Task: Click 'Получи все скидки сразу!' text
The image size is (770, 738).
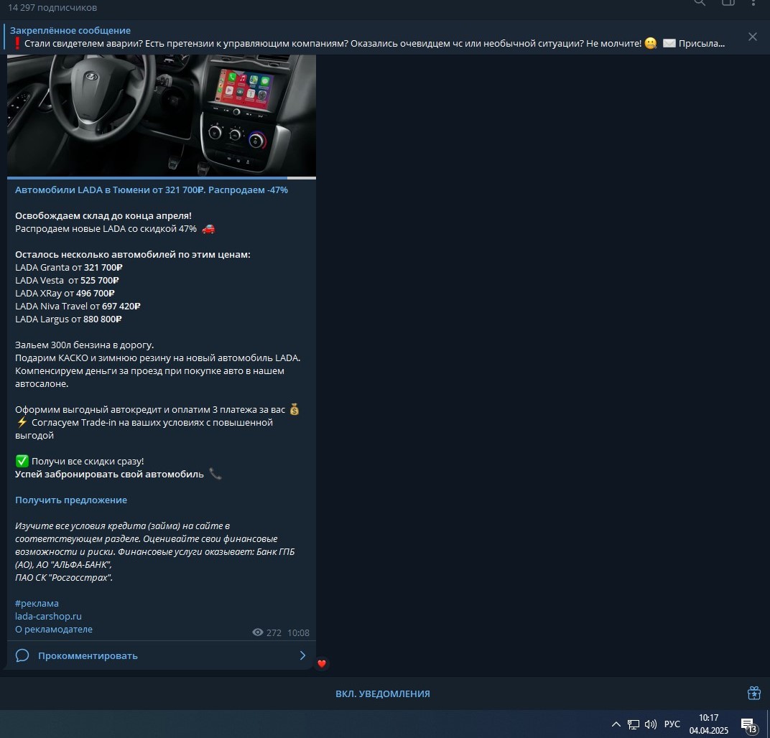Action: [x=88, y=461]
